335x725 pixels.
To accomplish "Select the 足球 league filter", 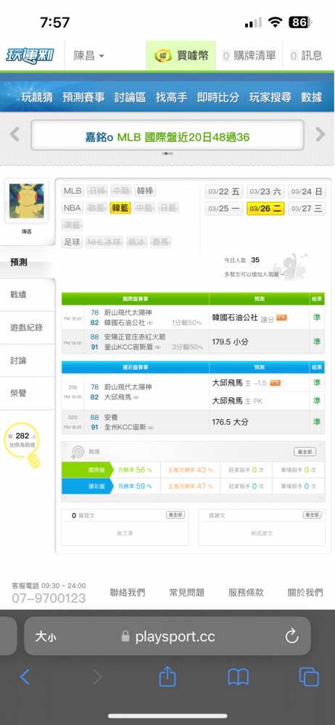I will pyautogui.click(x=73, y=242).
